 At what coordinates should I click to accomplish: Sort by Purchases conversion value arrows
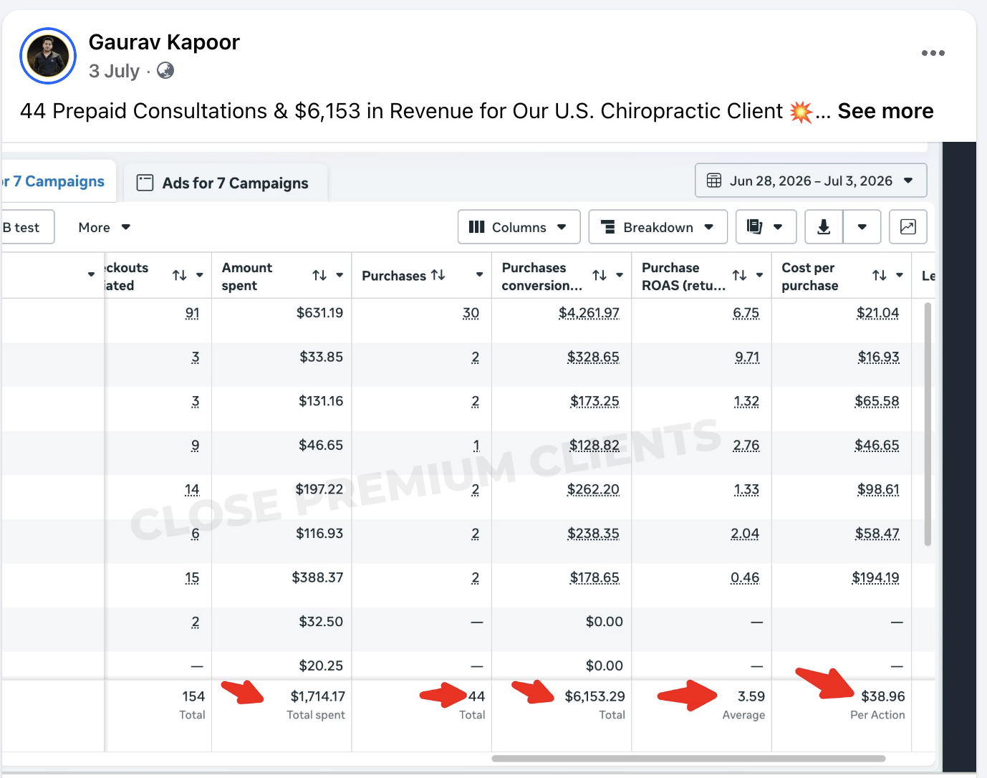(x=600, y=275)
